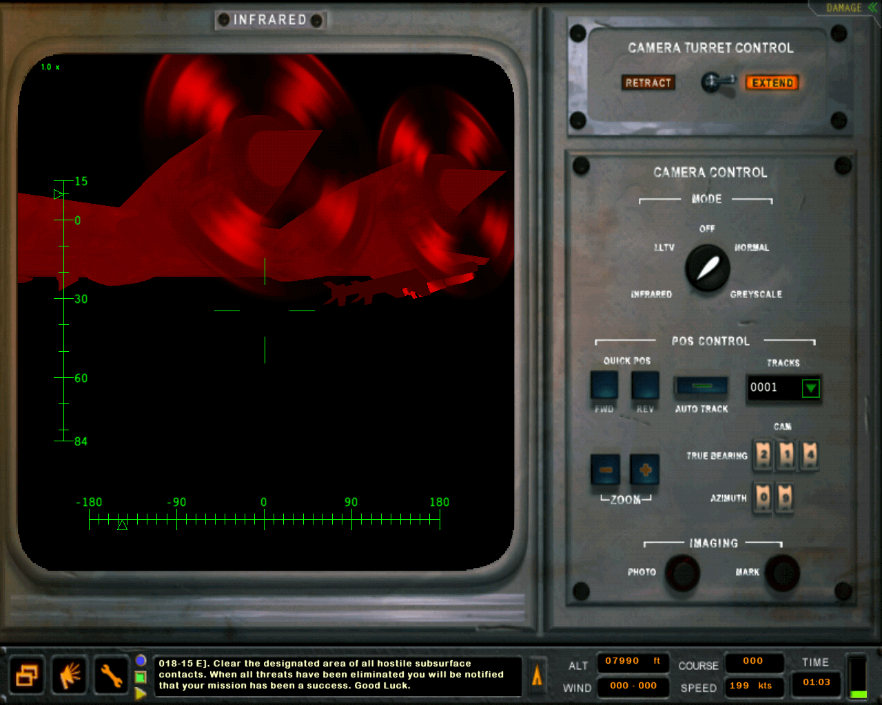Click the COURSE readout 000
Image resolution: width=882 pixels, height=705 pixels.
(x=753, y=662)
